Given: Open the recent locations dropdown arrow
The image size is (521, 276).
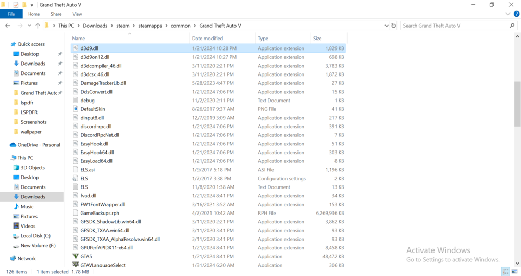Looking at the screenshot, I should coord(29,26).
